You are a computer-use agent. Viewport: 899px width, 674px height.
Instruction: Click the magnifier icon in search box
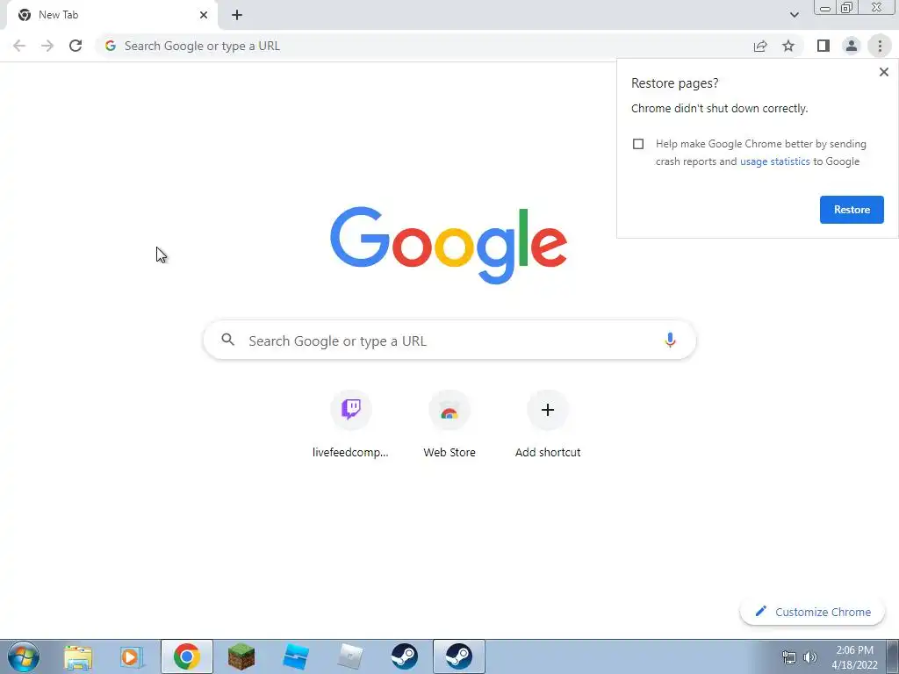[x=227, y=340]
